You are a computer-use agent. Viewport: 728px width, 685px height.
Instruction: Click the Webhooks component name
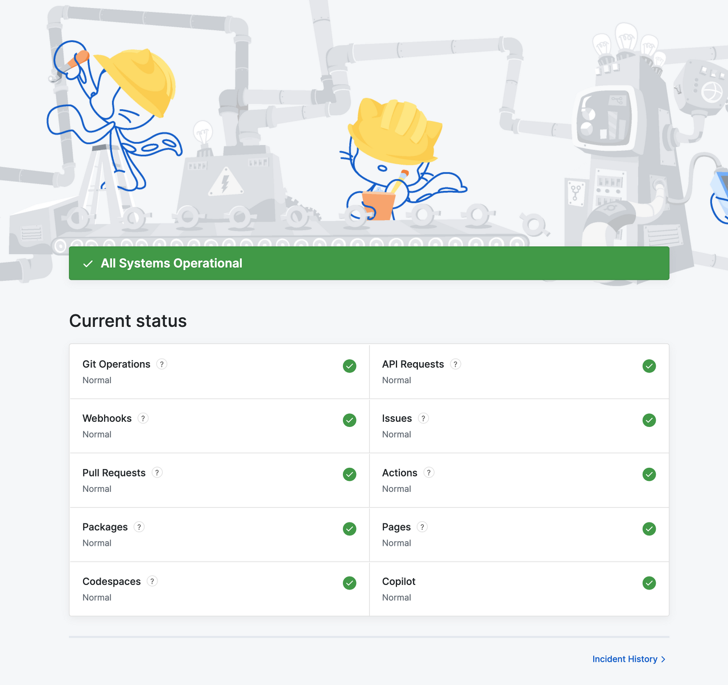pyautogui.click(x=107, y=418)
